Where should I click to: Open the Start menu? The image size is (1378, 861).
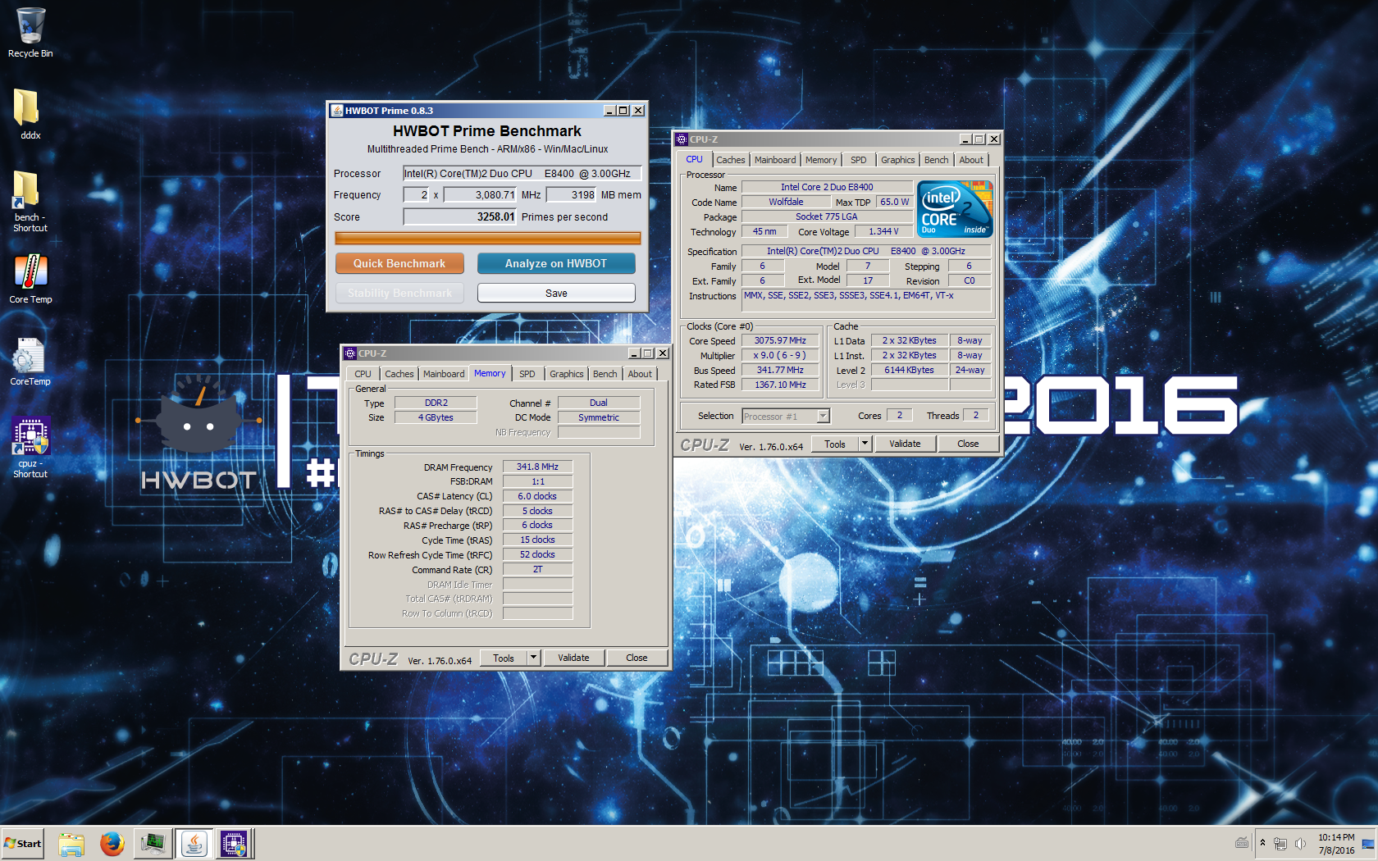[x=23, y=843]
